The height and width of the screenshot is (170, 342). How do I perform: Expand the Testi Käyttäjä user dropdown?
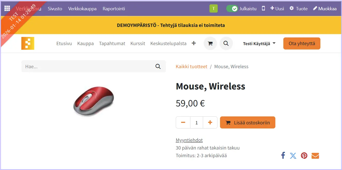pos(259,44)
